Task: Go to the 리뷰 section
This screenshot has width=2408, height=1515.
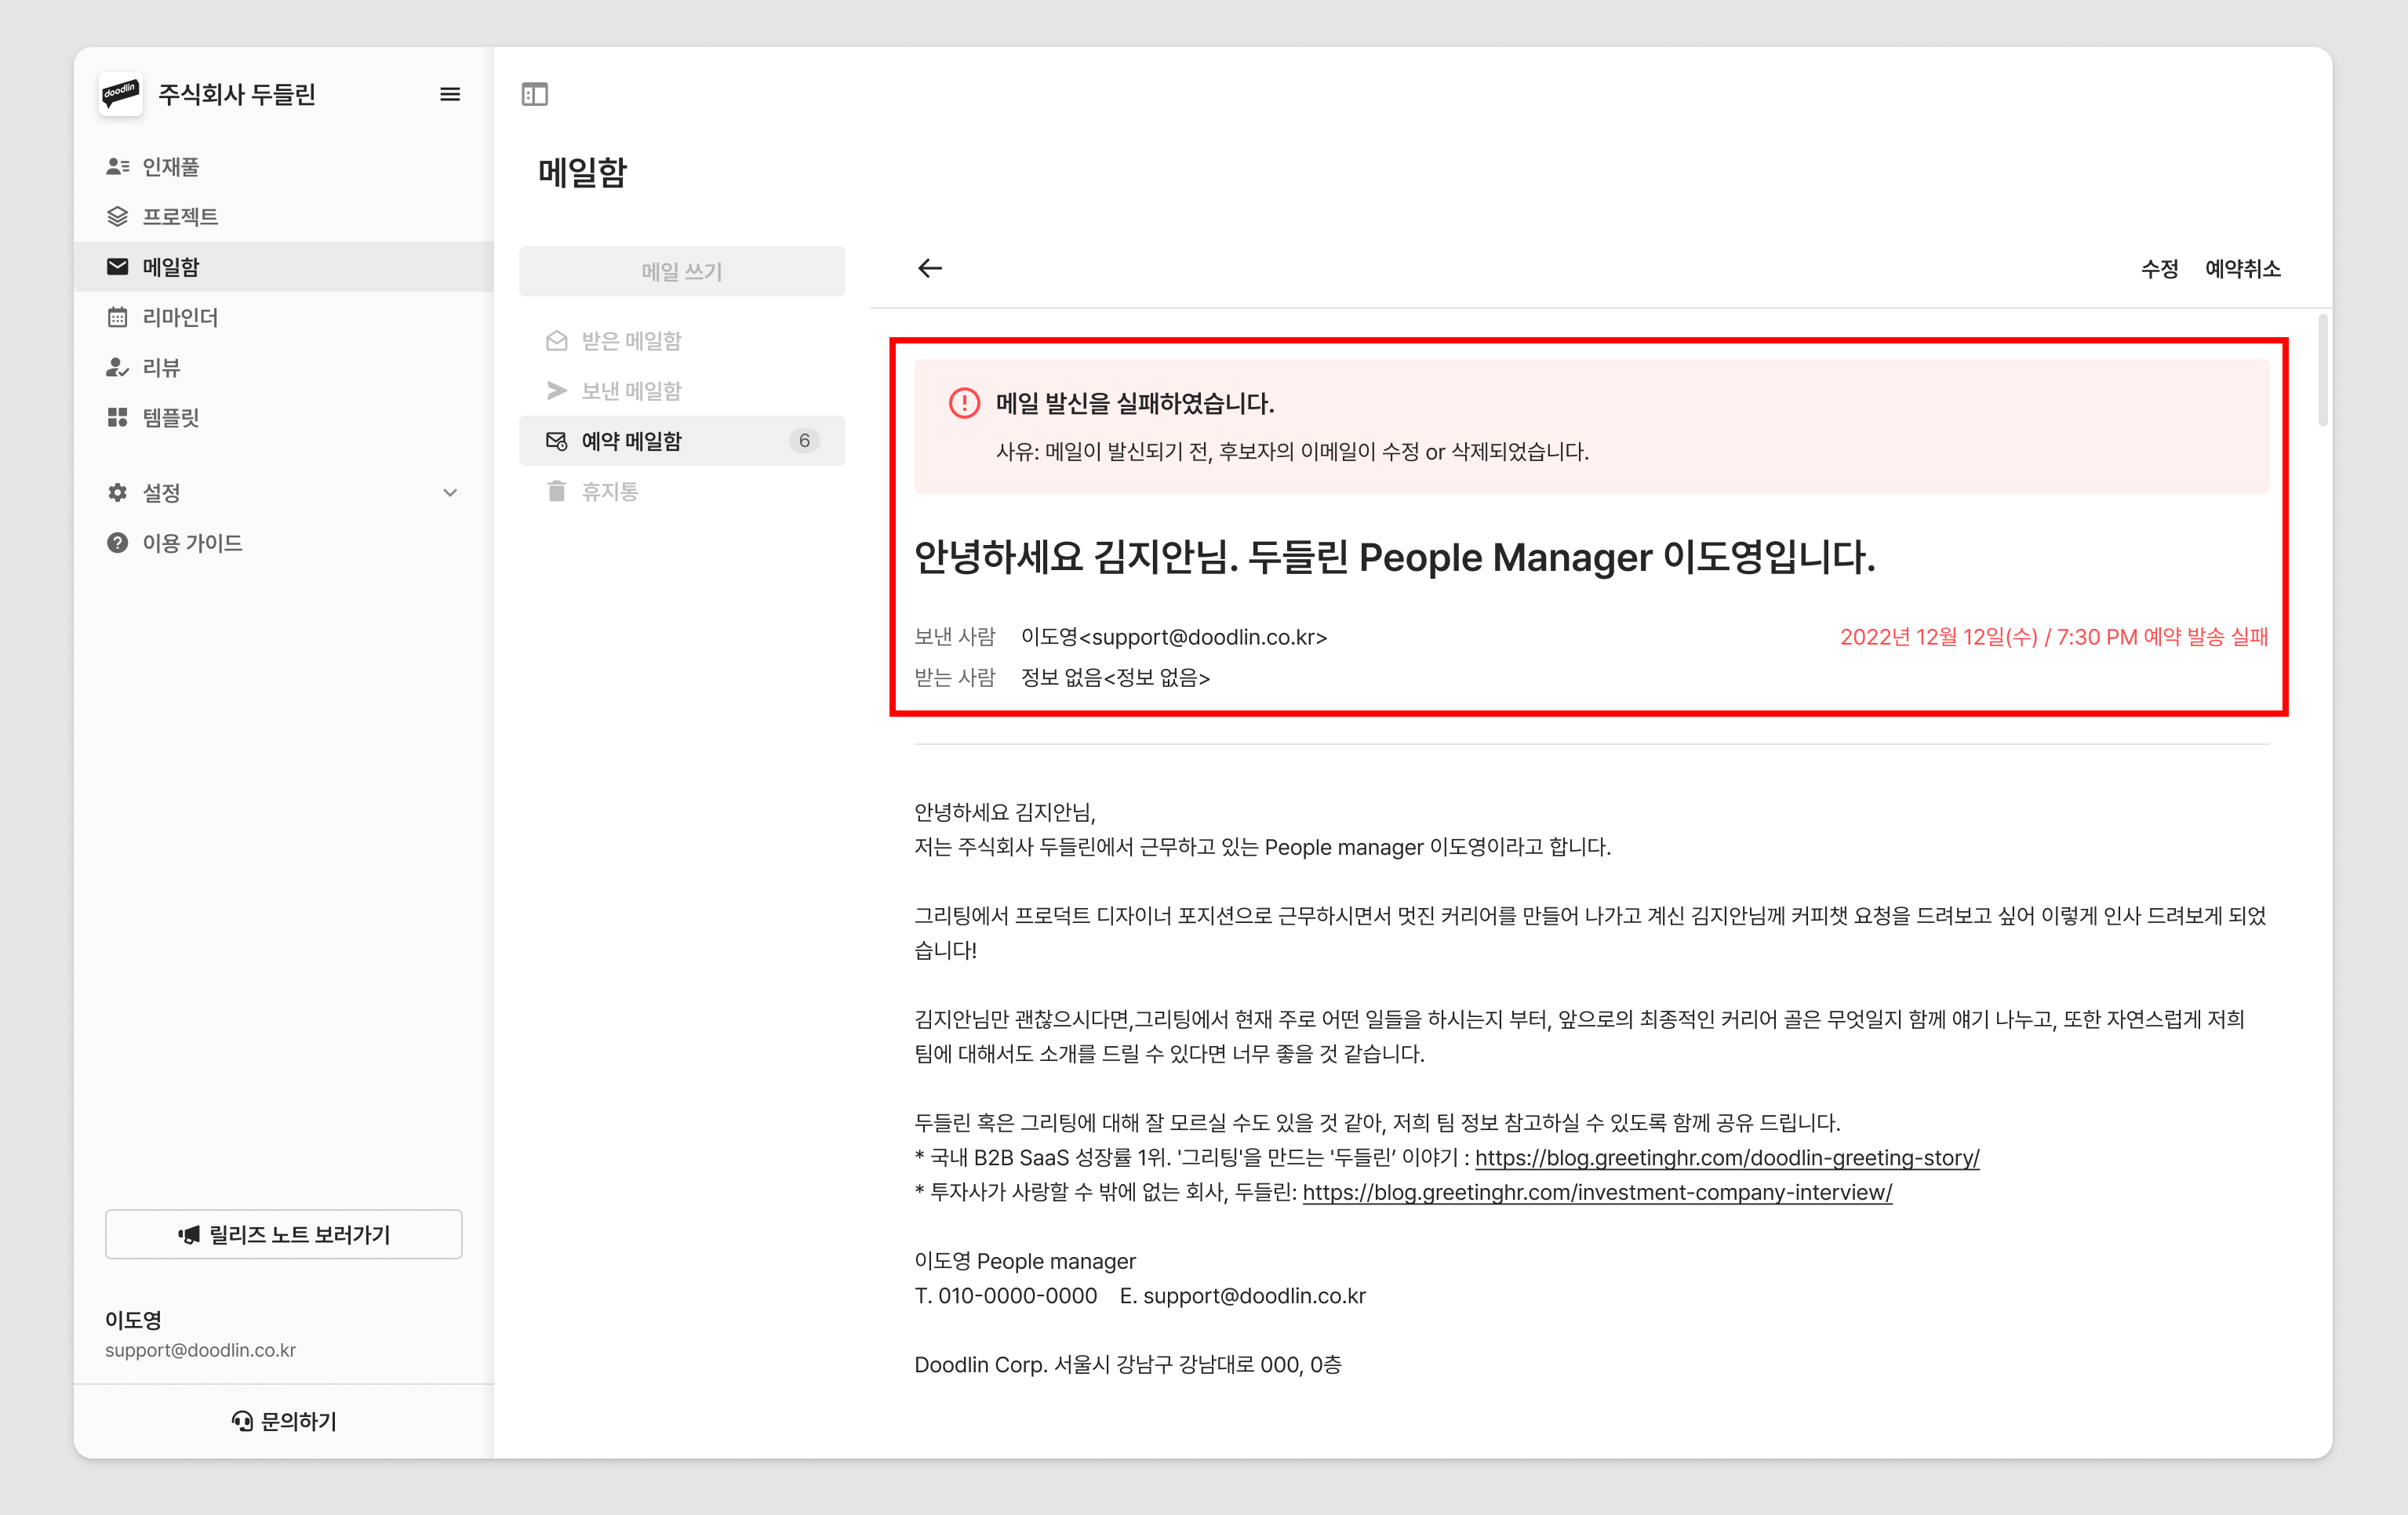Action: coord(161,367)
